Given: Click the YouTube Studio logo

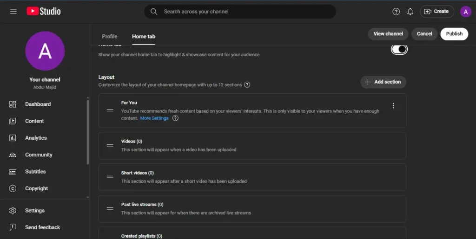Looking at the screenshot, I should pos(43,12).
